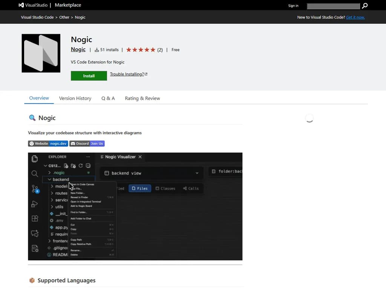This screenshot has height=289, width=386.
Task: Select Add to Nogic Board from context menu
Action: (81, 206)
